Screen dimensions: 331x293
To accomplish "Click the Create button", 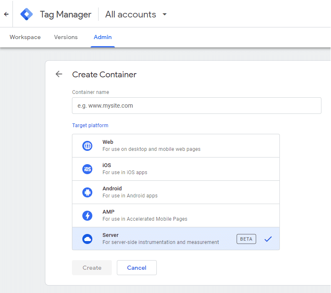I will [92, 268].
